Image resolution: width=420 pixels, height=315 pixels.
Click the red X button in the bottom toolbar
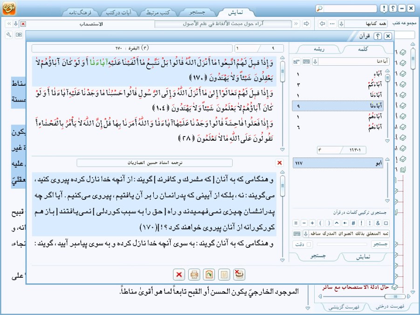point(179,274)
